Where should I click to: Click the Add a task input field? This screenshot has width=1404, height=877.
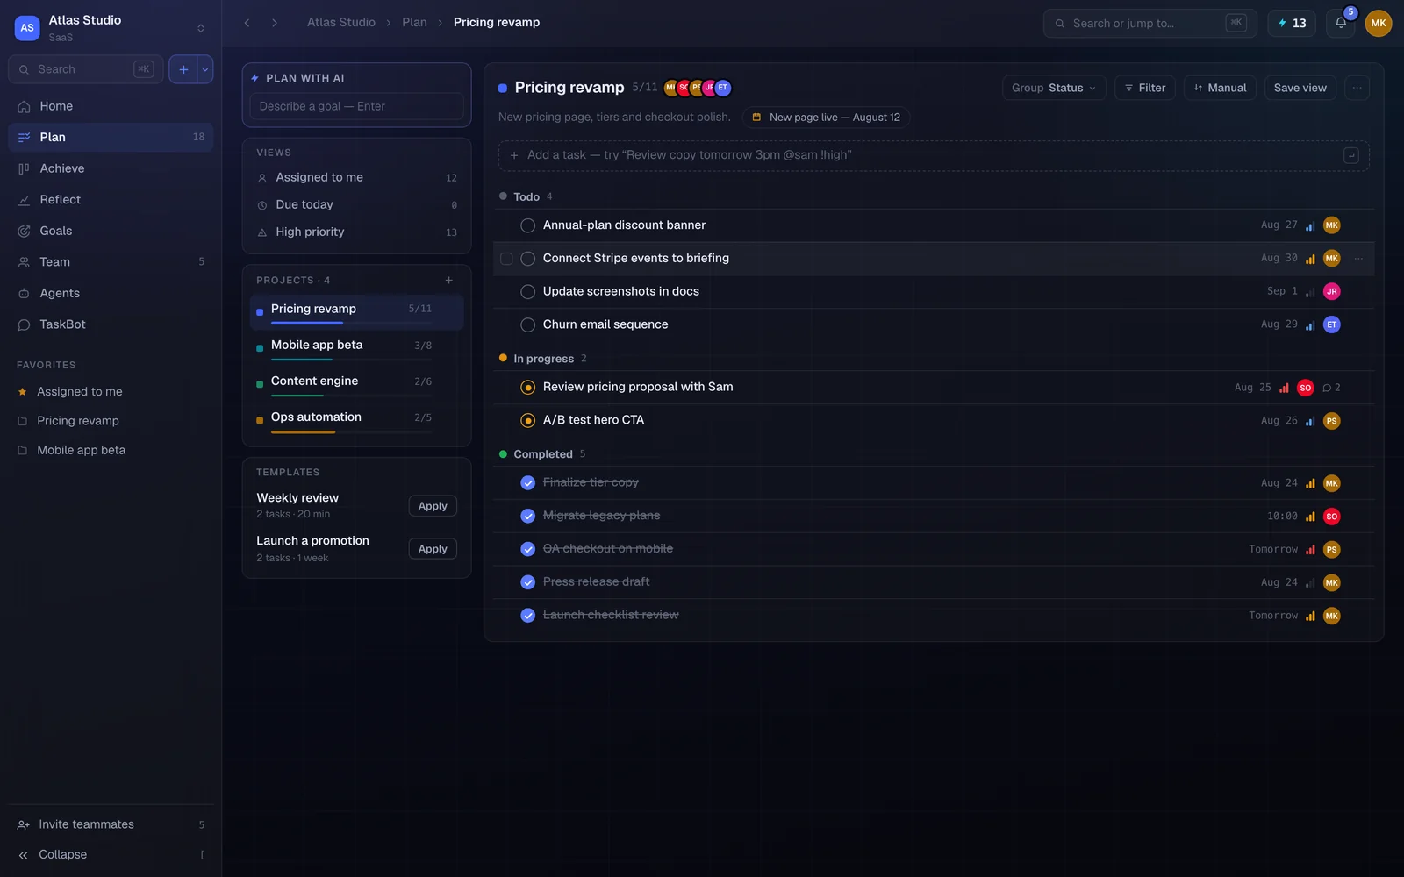(934, 155)
